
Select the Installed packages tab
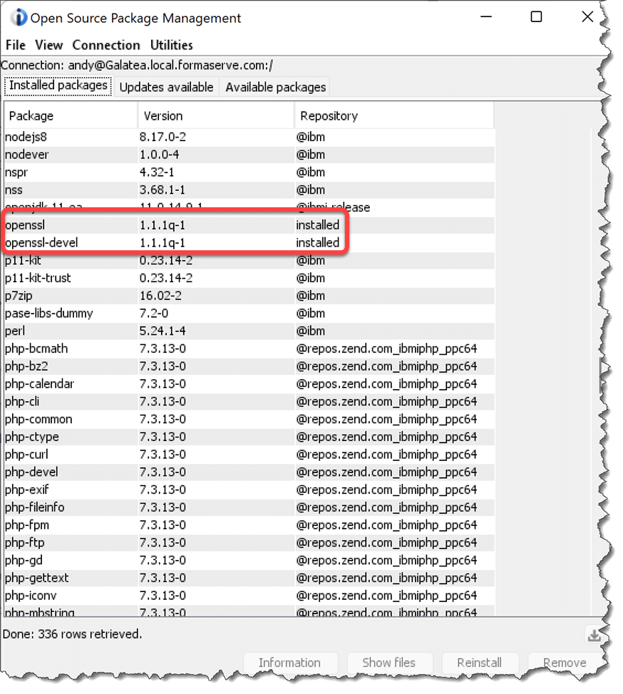pyautogui.click(x=58, y=86)
